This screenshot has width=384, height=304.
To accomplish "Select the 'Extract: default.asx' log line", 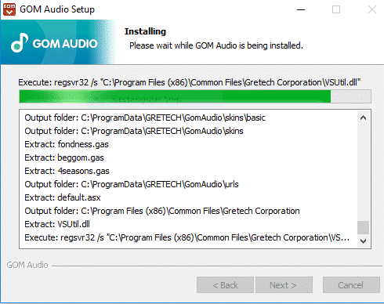I will [63, 197].
